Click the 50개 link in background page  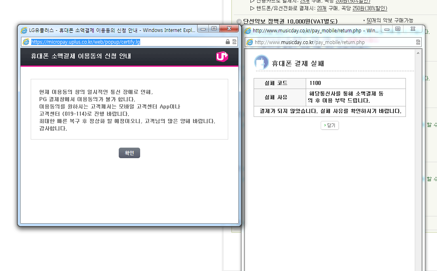(x=371, y=20)
